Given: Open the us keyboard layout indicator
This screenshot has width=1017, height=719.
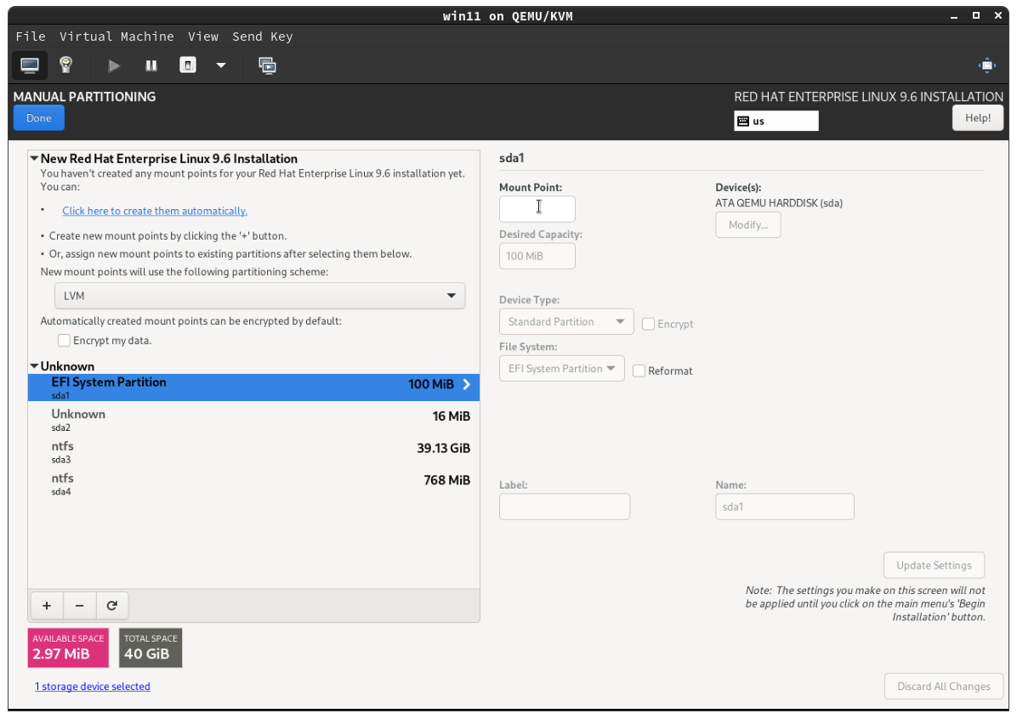Looking at the screenshot, I should click(776, 122).
